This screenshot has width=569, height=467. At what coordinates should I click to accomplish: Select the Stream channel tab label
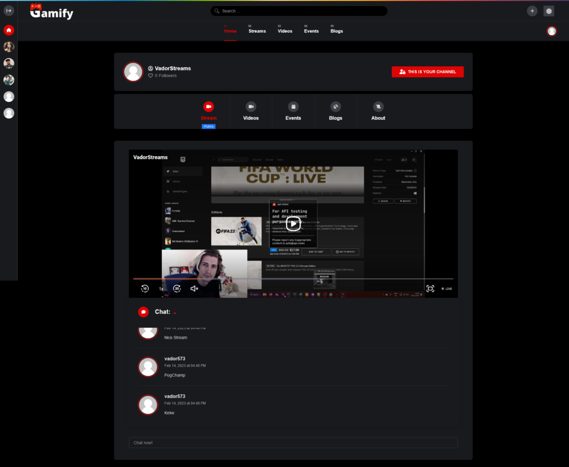(x=209, y=118)
